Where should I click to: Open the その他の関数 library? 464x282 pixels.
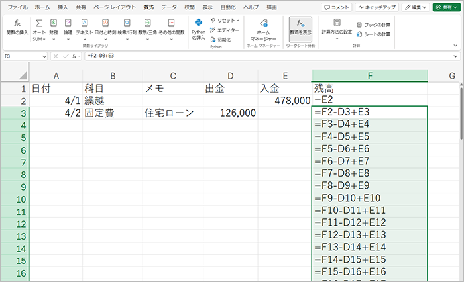point(171,30)
